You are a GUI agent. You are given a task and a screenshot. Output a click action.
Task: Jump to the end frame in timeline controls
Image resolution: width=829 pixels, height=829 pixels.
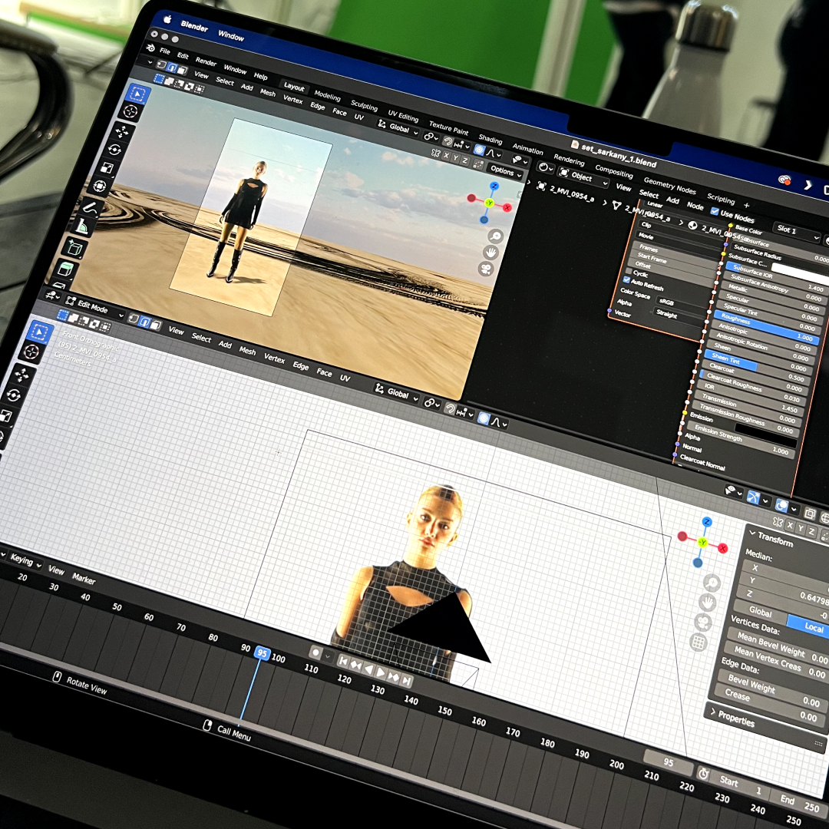[x=406, y=681]
